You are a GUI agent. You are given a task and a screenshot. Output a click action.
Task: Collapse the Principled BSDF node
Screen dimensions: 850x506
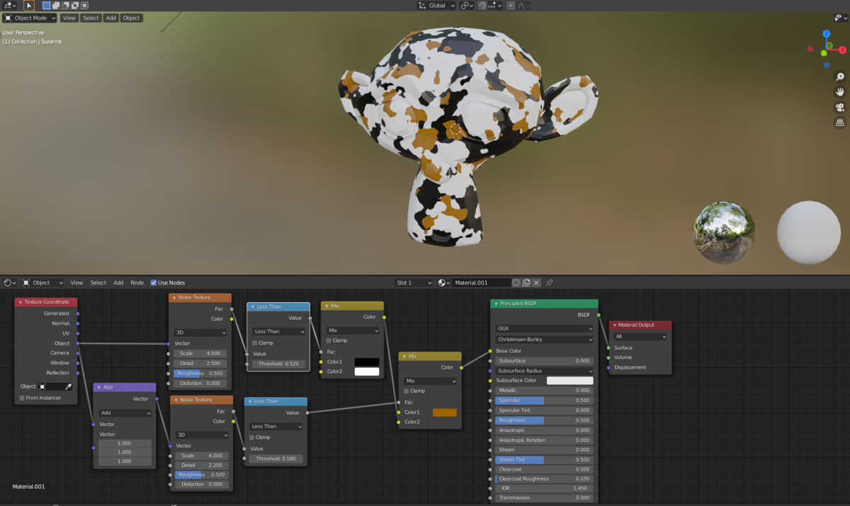pyautogui.click(x=496, y=304)
